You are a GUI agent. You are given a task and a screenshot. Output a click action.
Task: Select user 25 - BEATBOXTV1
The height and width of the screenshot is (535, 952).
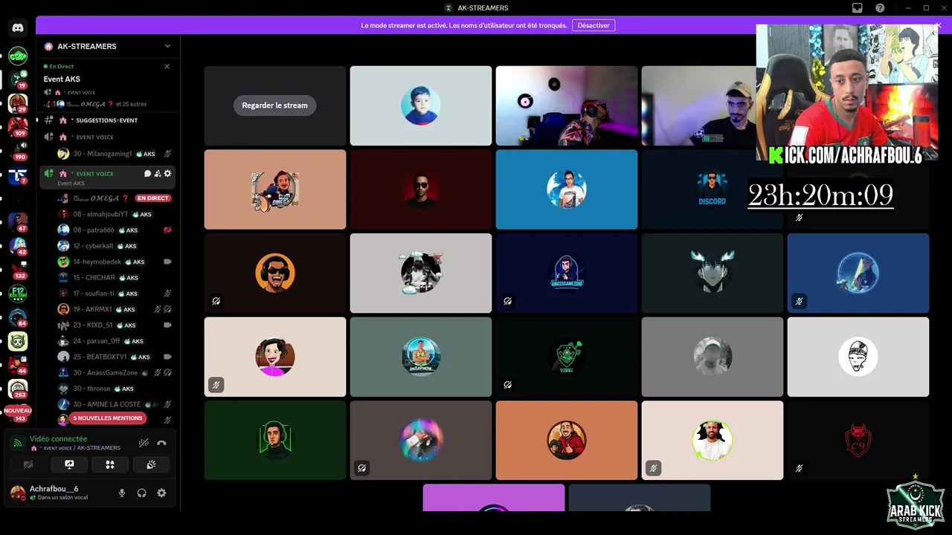114,357
